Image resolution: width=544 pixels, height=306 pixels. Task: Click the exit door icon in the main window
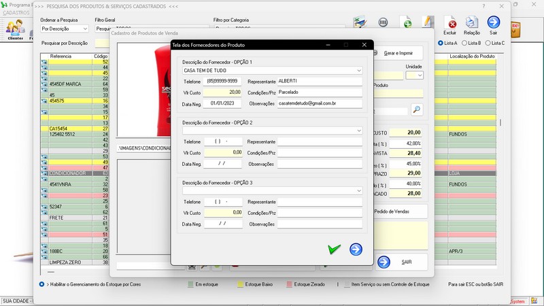tap(515, 30)
